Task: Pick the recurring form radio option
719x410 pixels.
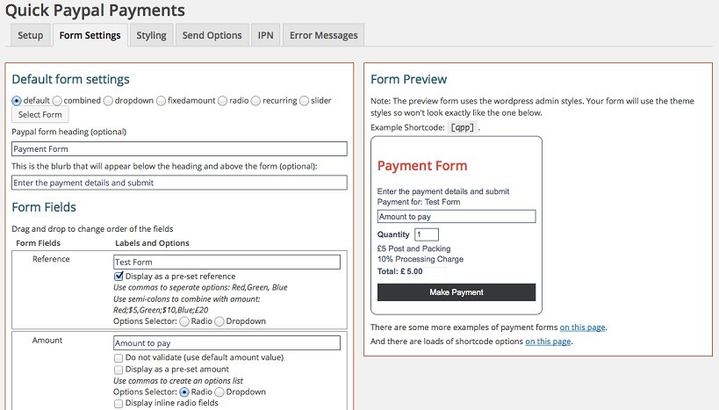Action: 256,101
